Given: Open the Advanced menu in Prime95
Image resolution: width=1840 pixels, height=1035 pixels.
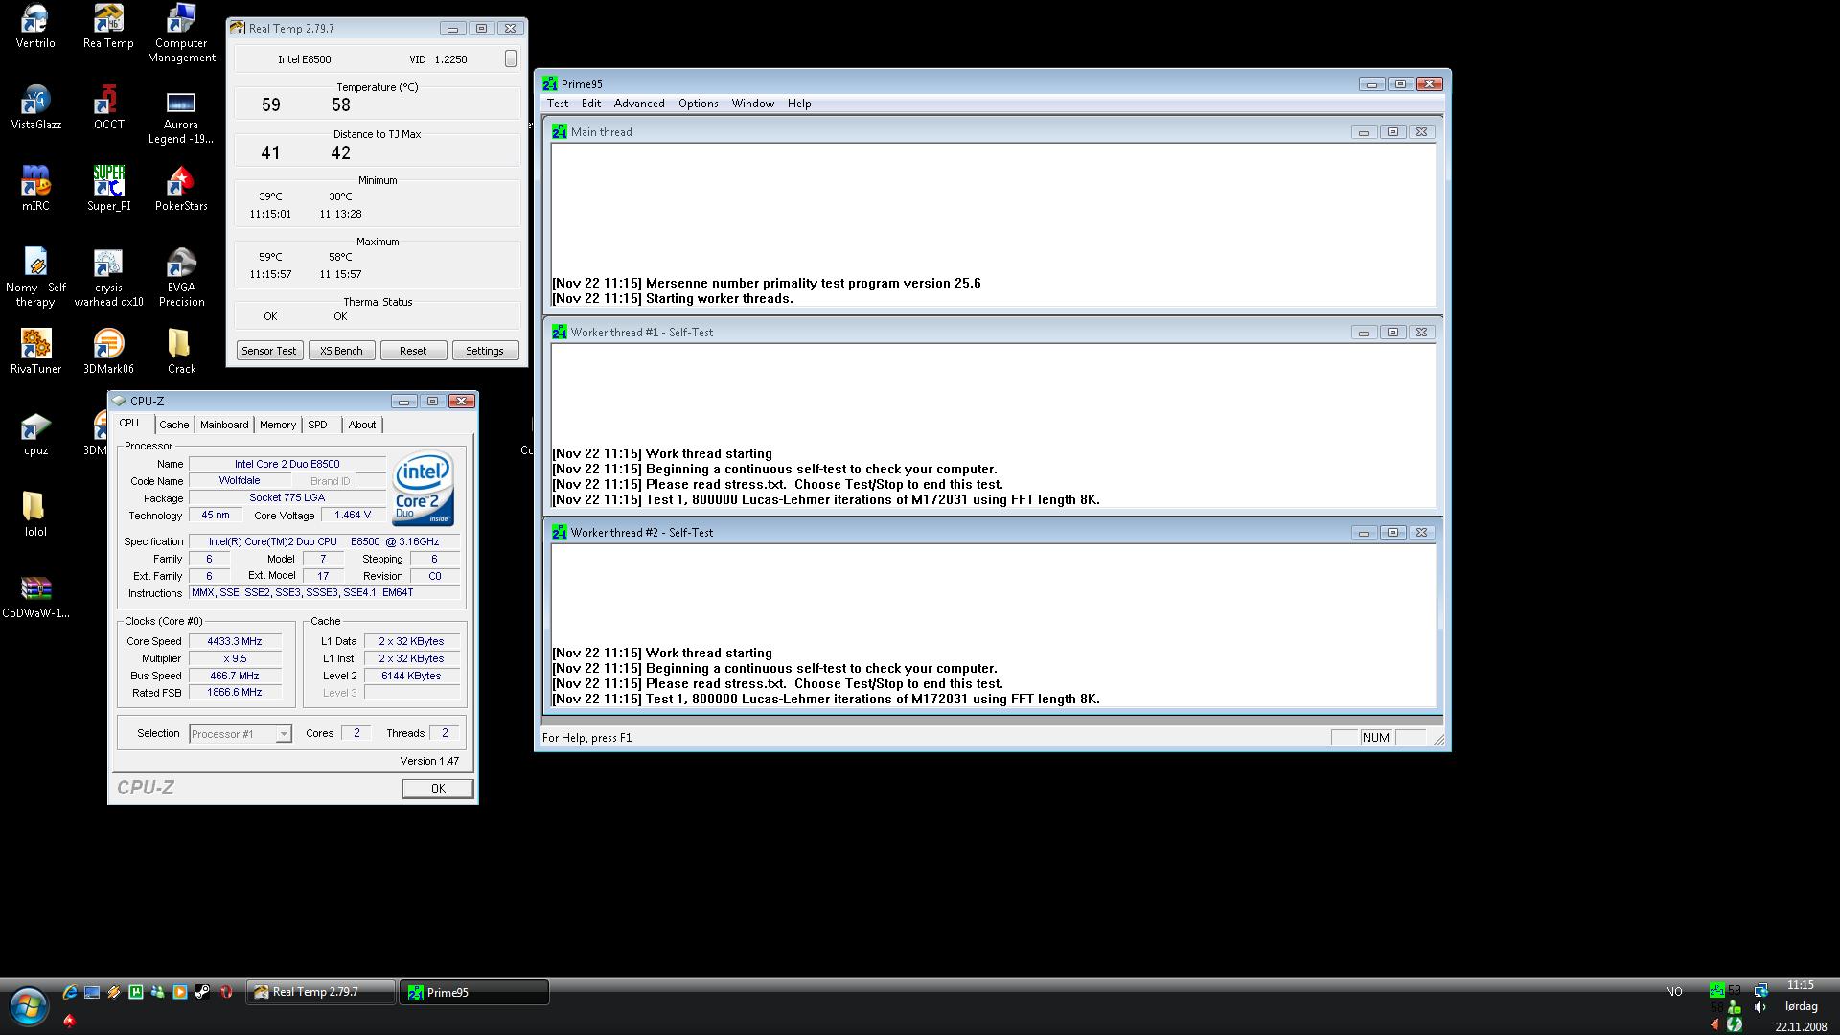Looking at the screenshot, I should point(639,103).
